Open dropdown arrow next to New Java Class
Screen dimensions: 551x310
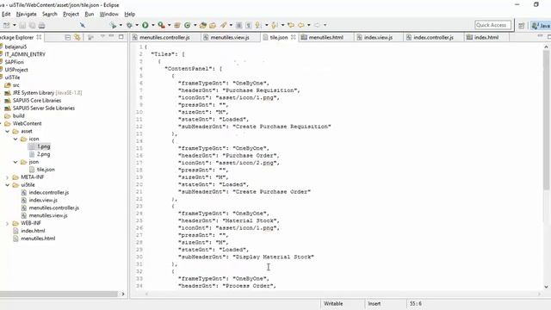pyautogui.click(x=195, y=25)
